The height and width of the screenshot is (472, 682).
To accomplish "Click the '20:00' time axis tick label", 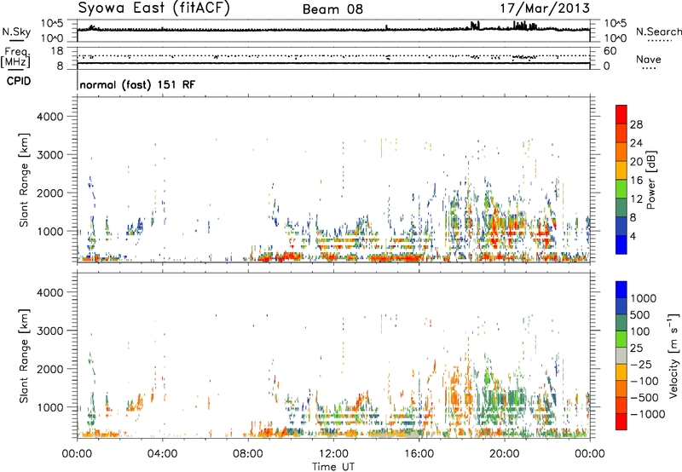I will point(504,454).
